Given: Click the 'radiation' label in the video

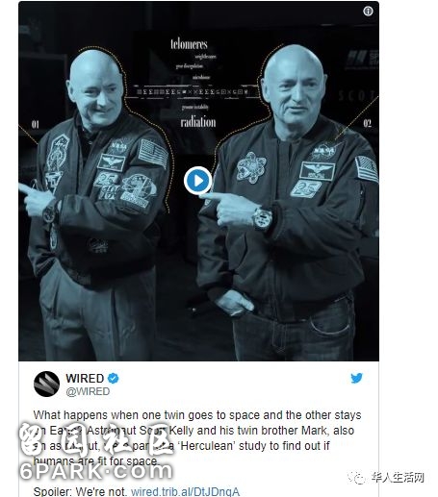Looking at the screenshot, I should [198, 122].
